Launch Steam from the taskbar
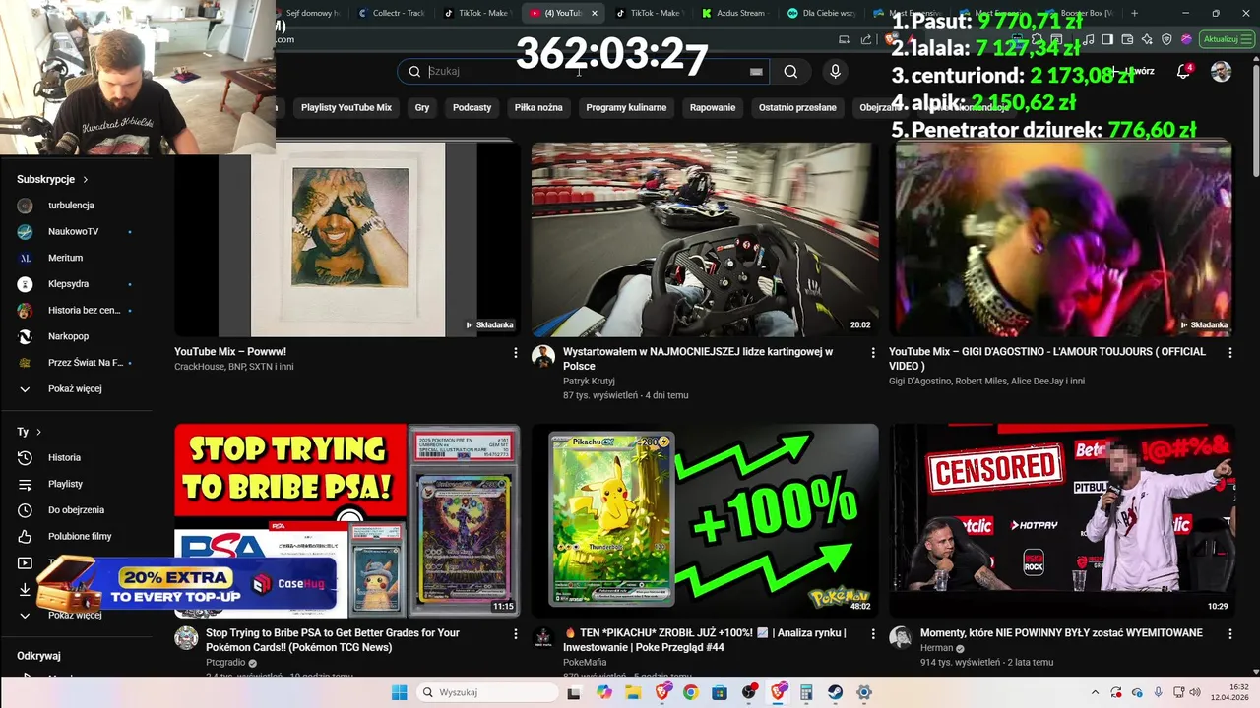 coord(835,692)
